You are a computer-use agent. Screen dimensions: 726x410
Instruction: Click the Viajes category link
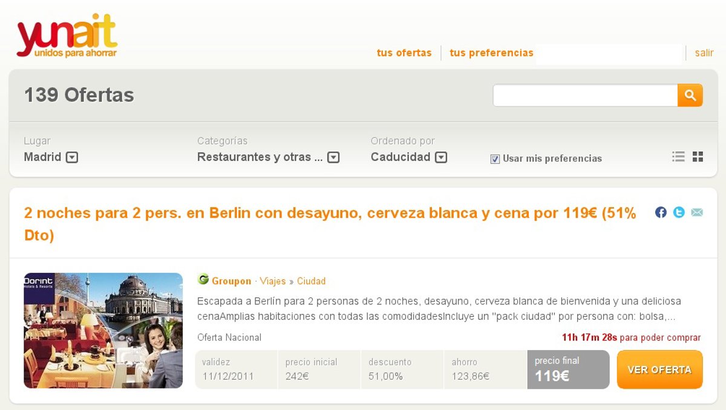click(x=273, y=281)
